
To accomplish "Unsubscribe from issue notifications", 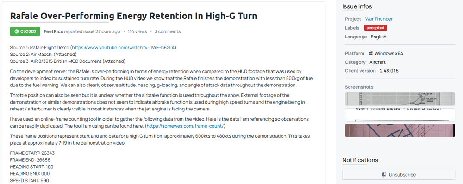I will click(x=399, y=175).
